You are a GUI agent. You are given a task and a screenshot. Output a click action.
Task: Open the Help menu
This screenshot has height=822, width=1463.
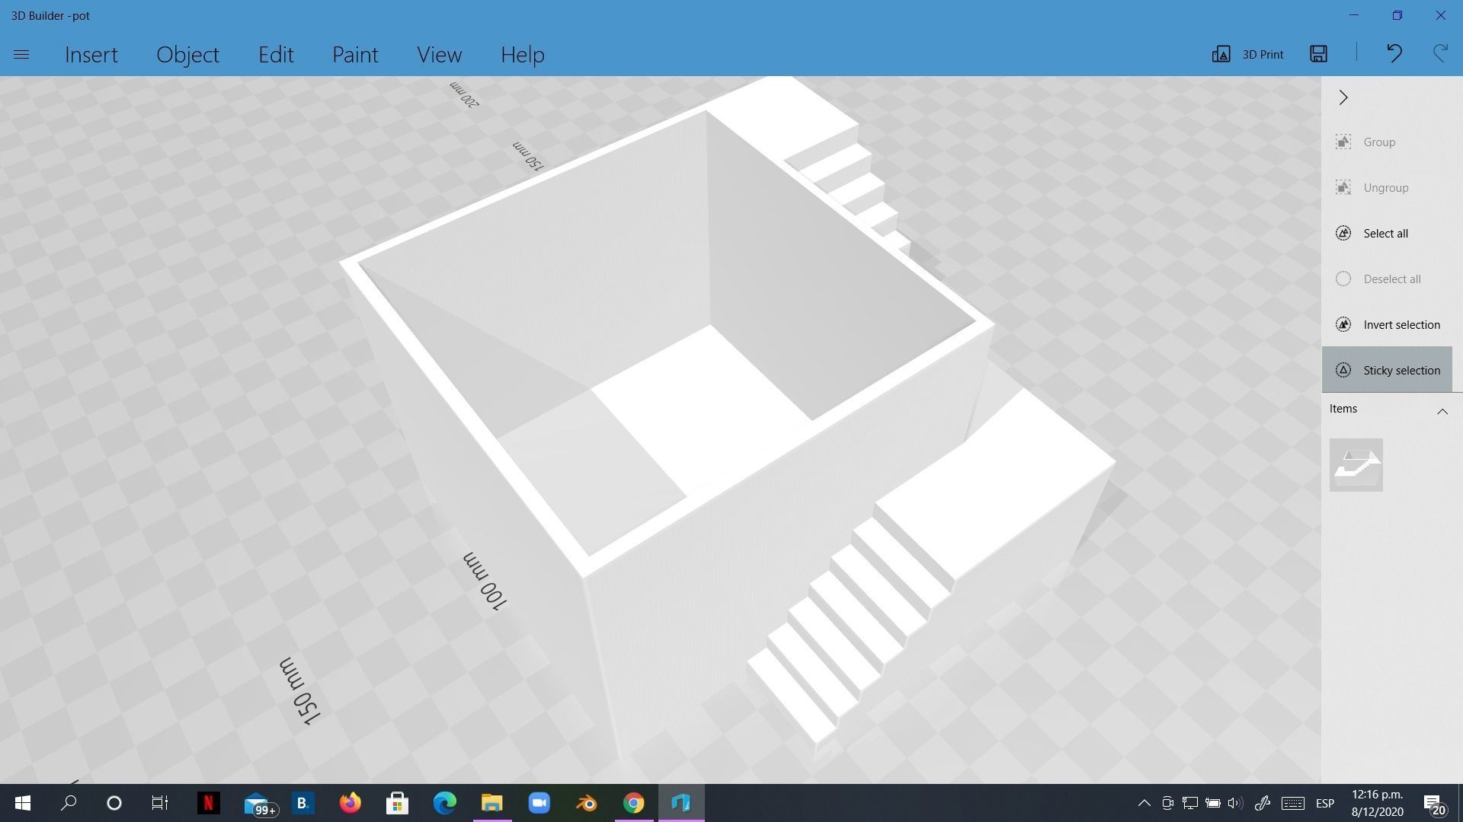522,55
